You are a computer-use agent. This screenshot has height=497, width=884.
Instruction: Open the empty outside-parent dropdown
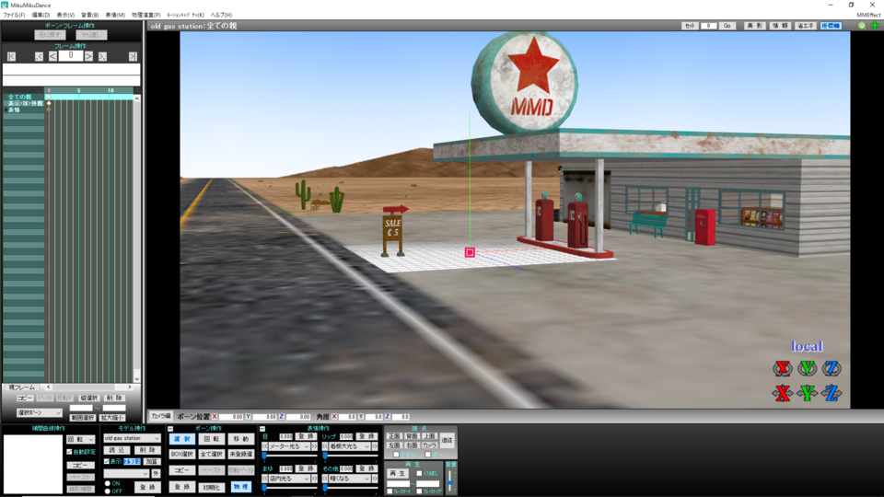[126, 473]
